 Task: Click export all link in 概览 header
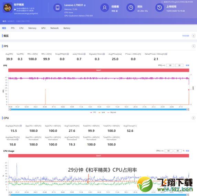click(x=186, y=36)
